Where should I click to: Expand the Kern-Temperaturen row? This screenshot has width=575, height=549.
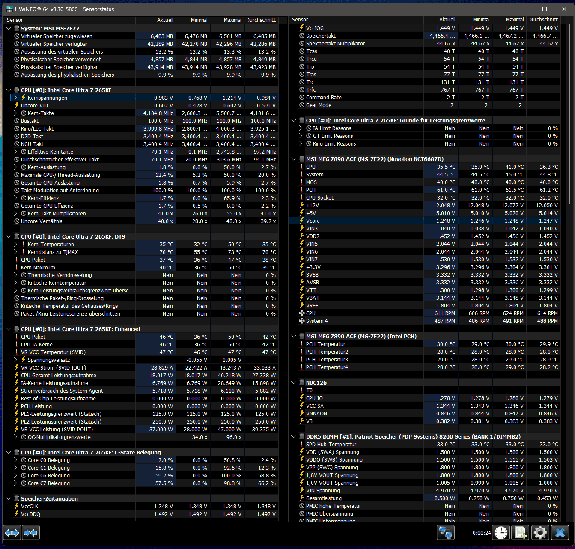coord(16,245)
